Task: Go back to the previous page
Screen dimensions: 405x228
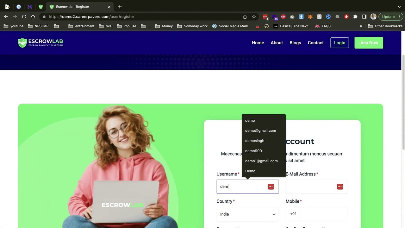Action: point(6,16)
